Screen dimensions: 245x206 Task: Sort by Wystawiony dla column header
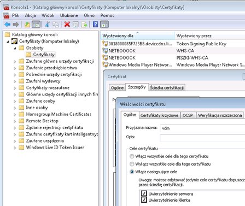137,36
